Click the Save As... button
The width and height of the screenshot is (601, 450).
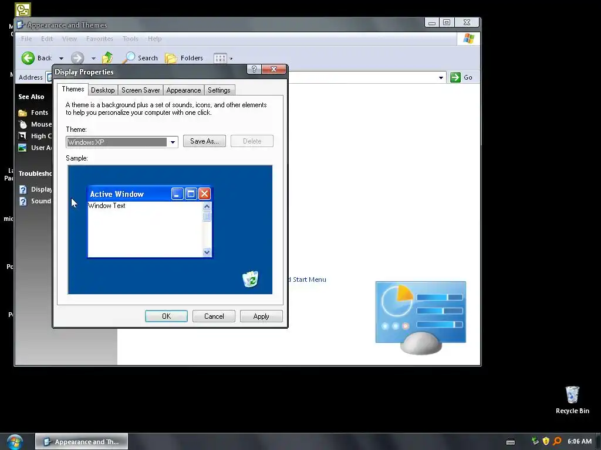tap(204, 141)
